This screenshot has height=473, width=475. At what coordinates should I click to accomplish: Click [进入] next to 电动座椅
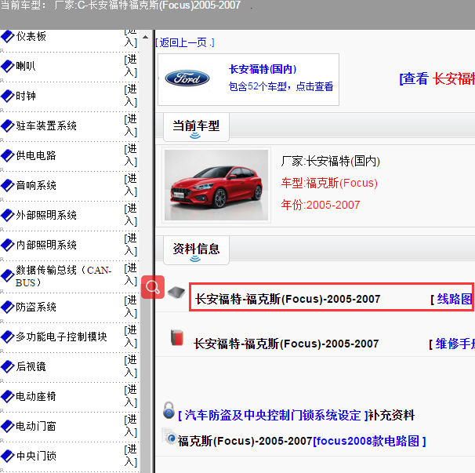coord(131,396)
